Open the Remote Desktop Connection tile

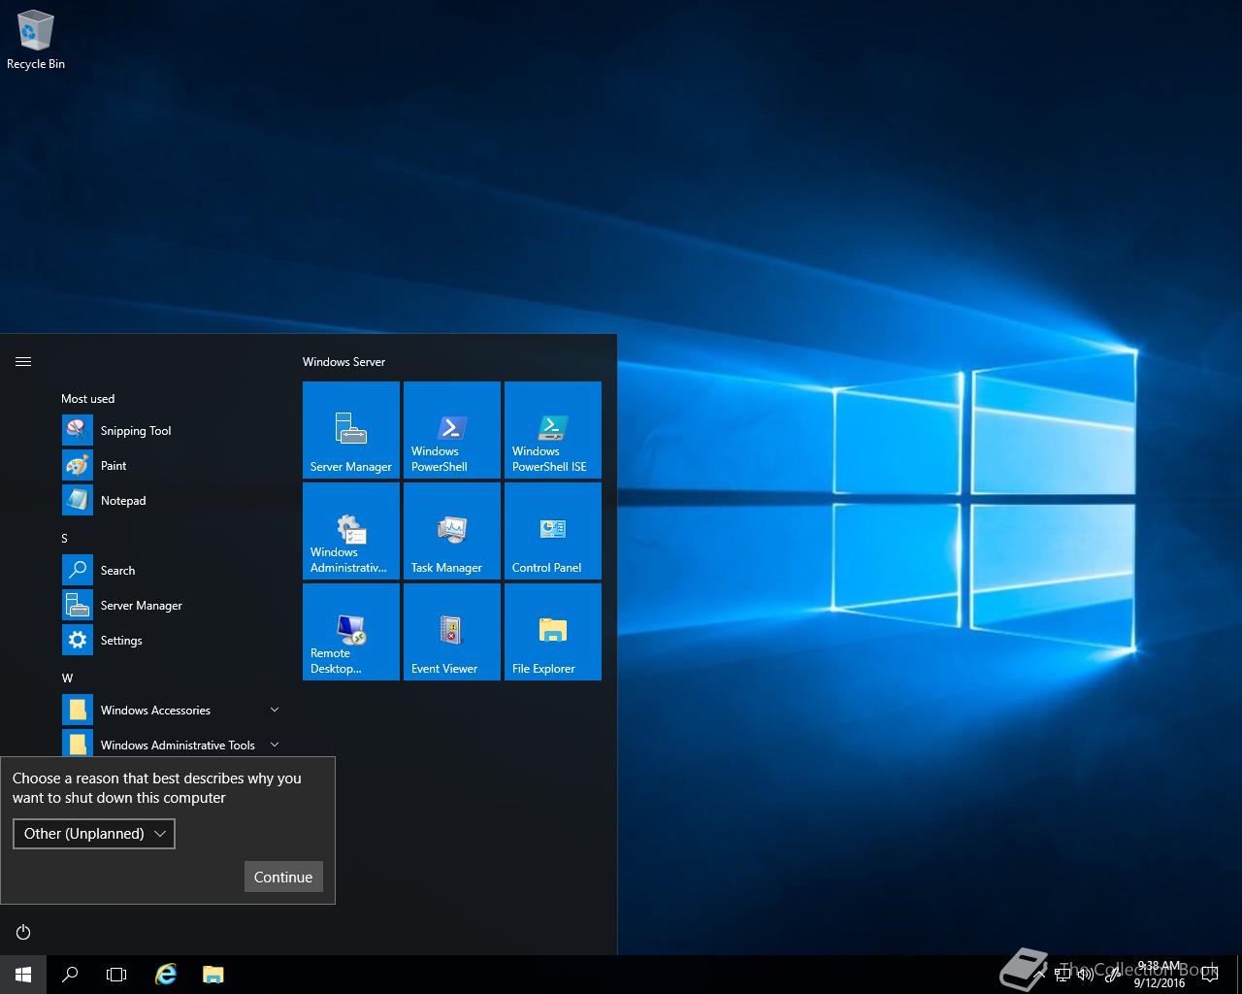click(x=351, y=632)
